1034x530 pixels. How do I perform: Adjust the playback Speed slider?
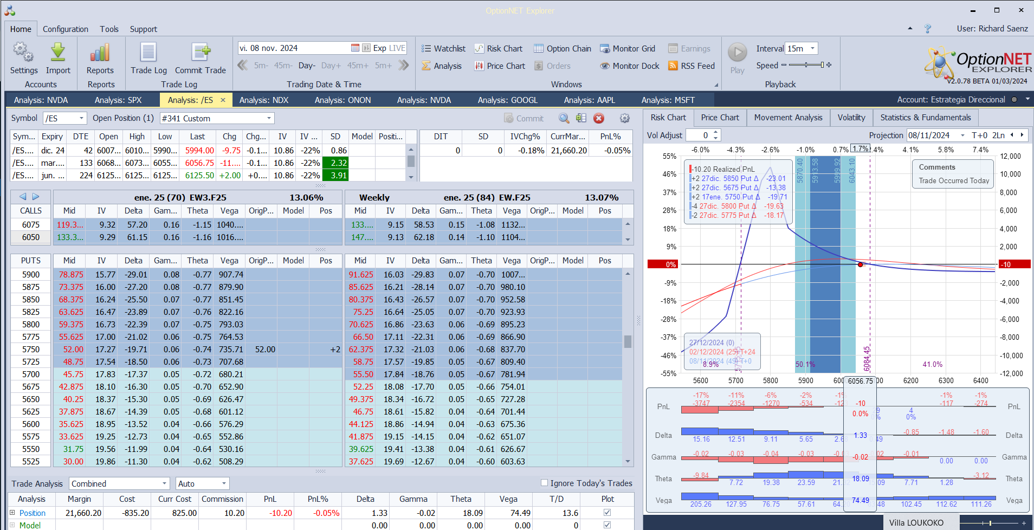pyautogui.click(x=806, y=65)
